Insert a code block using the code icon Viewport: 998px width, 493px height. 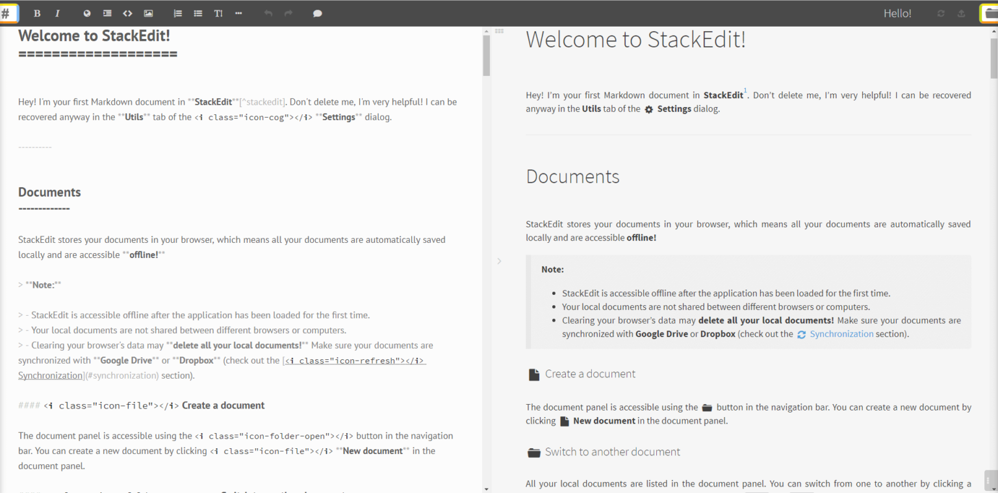point(127,13)
